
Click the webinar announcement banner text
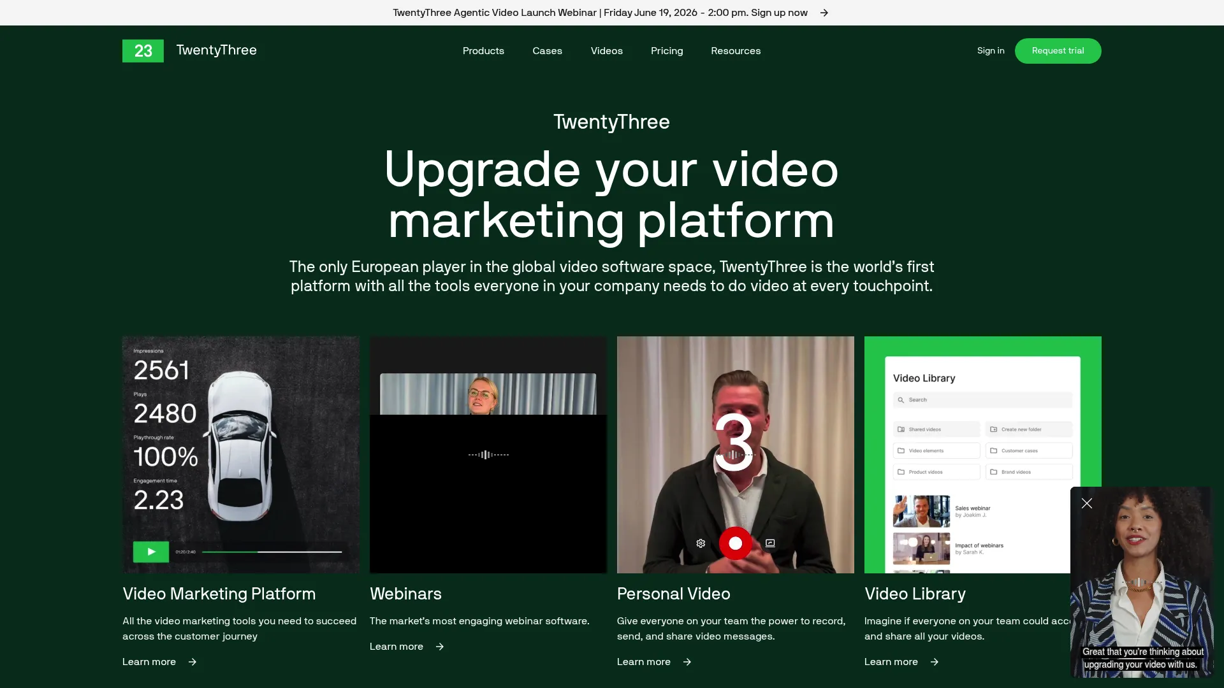coord(600,13)
